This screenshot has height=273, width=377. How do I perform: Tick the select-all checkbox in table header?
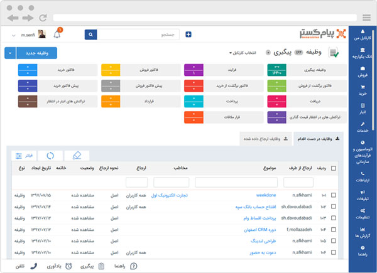(334, 168)
